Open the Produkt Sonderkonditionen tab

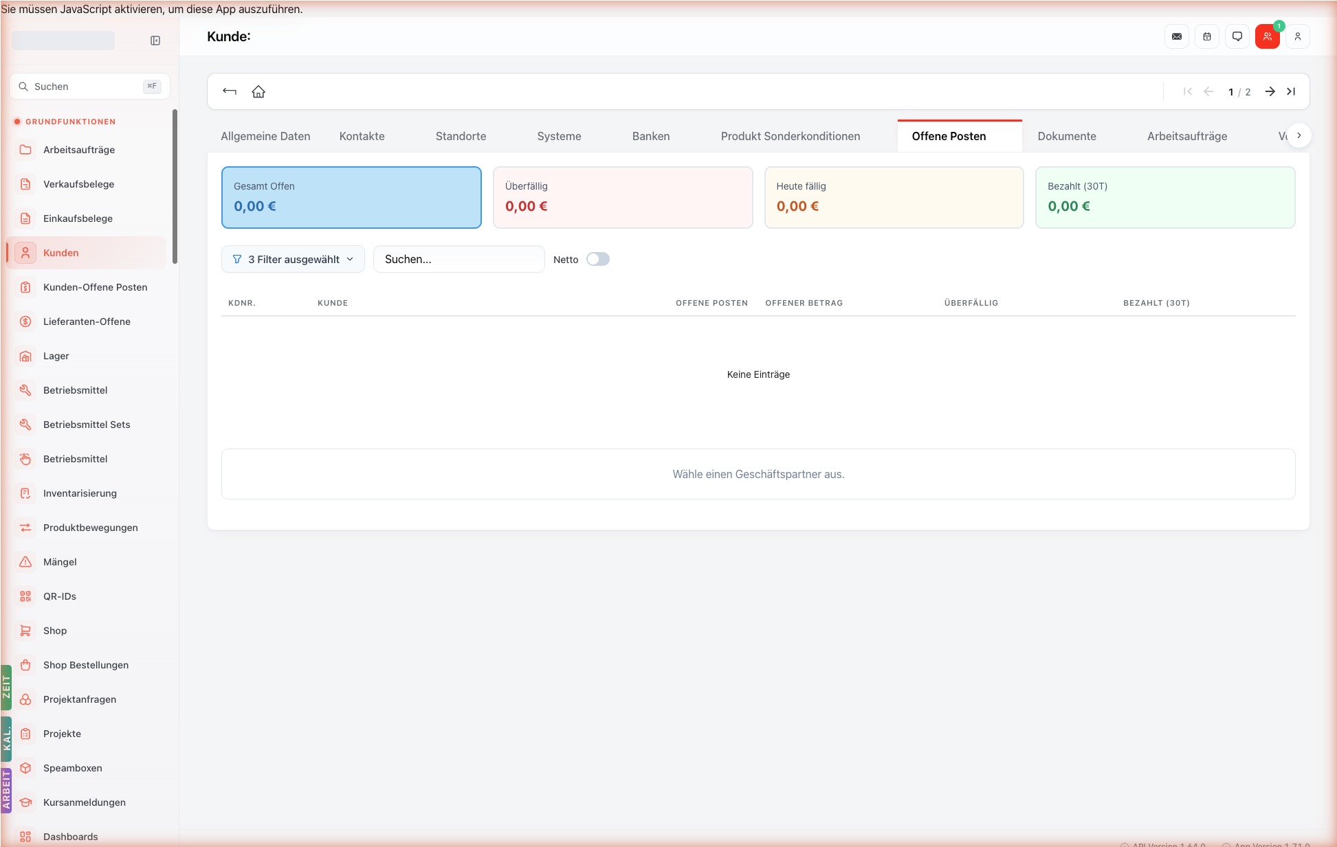click(791, 136)
